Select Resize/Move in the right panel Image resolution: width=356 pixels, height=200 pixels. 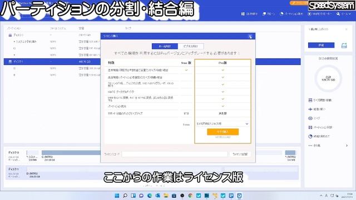(320, 100)
